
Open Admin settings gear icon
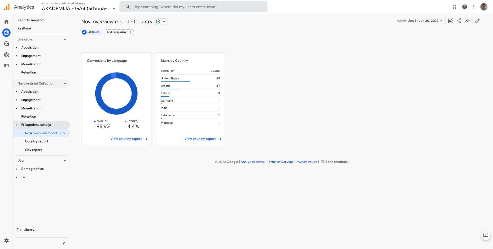tap(6, 241)
